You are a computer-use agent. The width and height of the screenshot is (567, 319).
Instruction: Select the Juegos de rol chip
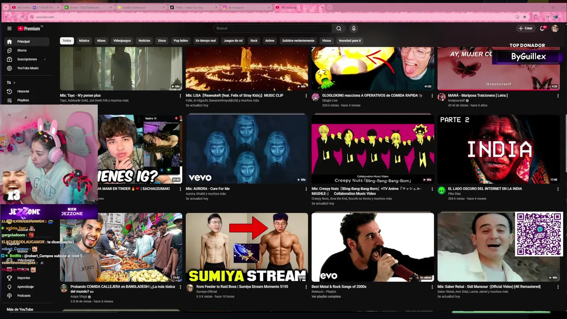(x=233, y=41)
